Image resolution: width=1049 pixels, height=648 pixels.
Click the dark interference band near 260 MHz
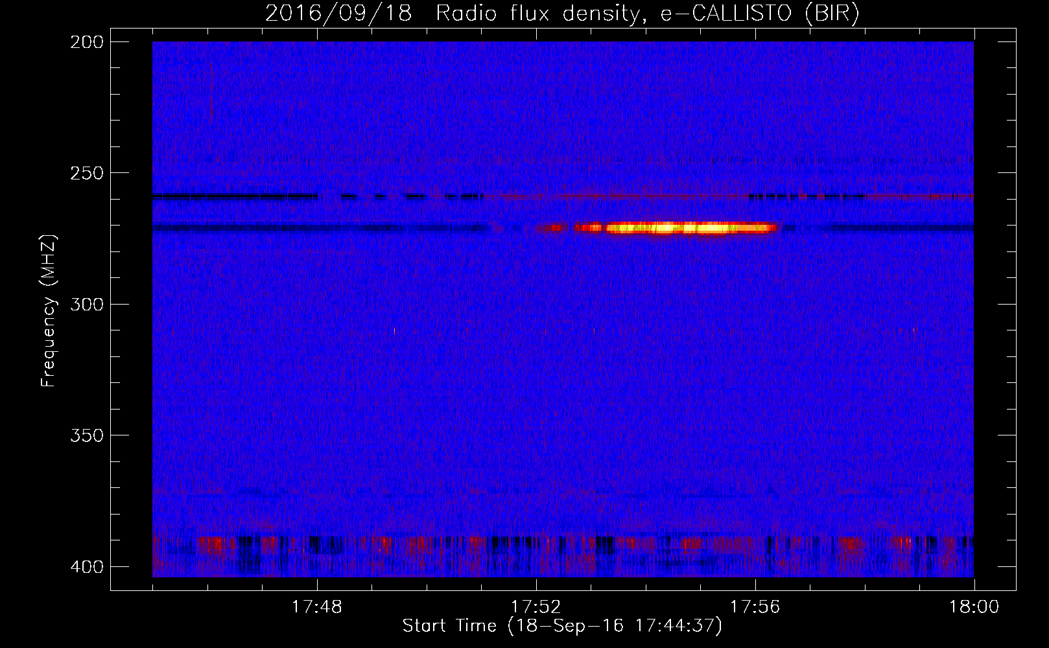click(x=318, y=196)
